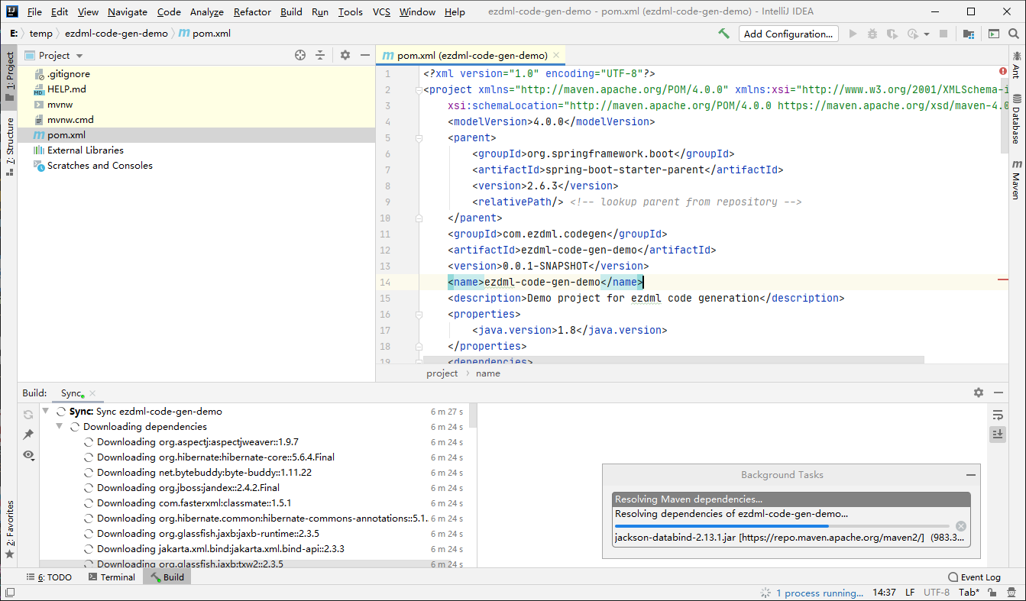Open the Tools menu
Image resolution: width=1026 pixels, height=601 pixels.
pos(350,11)
